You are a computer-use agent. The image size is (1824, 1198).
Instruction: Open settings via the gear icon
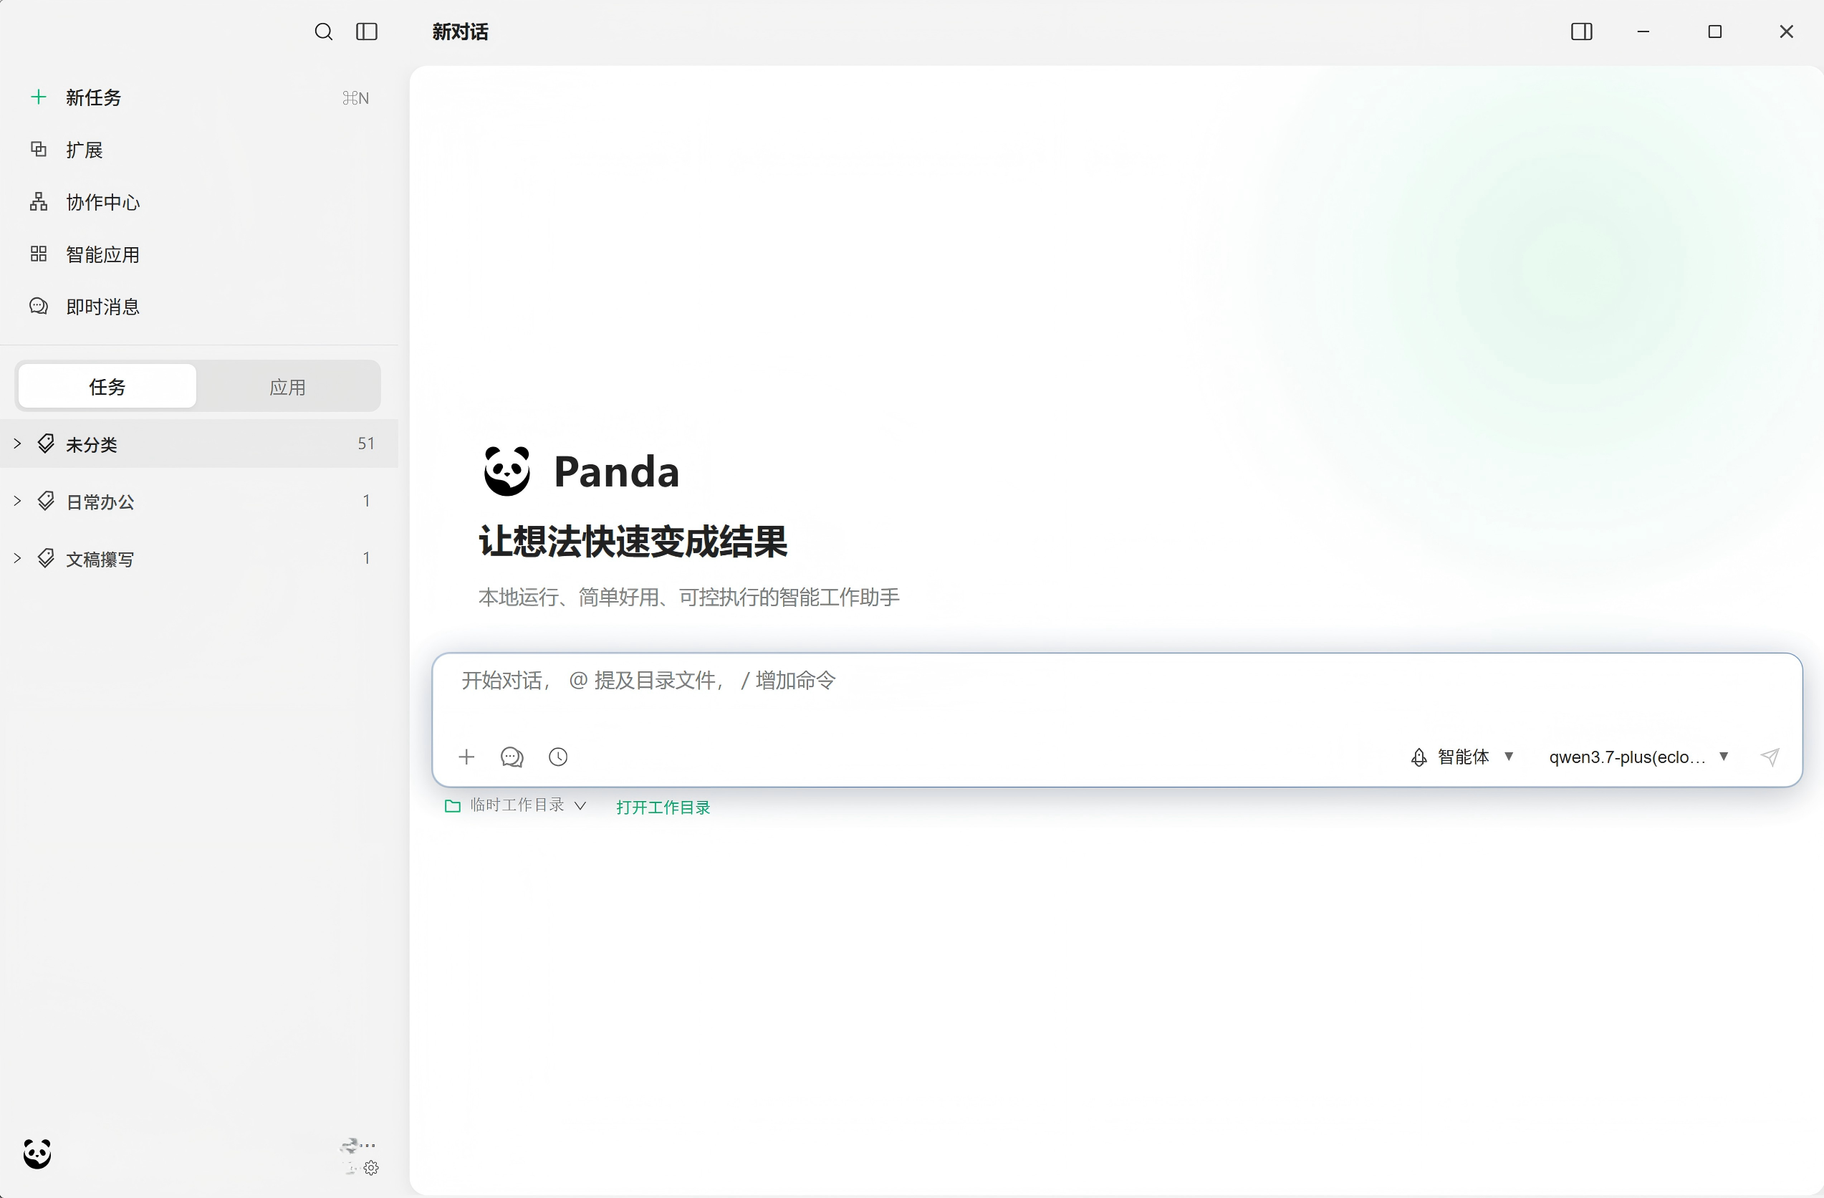click(371, 1168)
